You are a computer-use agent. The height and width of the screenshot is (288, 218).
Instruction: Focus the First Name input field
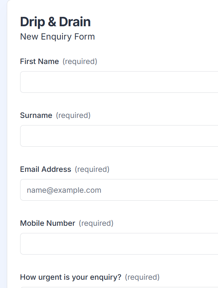(119, 82)
